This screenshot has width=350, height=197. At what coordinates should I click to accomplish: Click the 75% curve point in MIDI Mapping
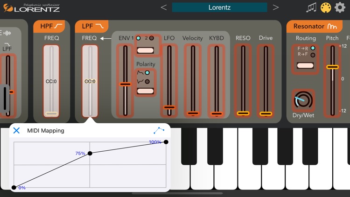pos(90,153)
